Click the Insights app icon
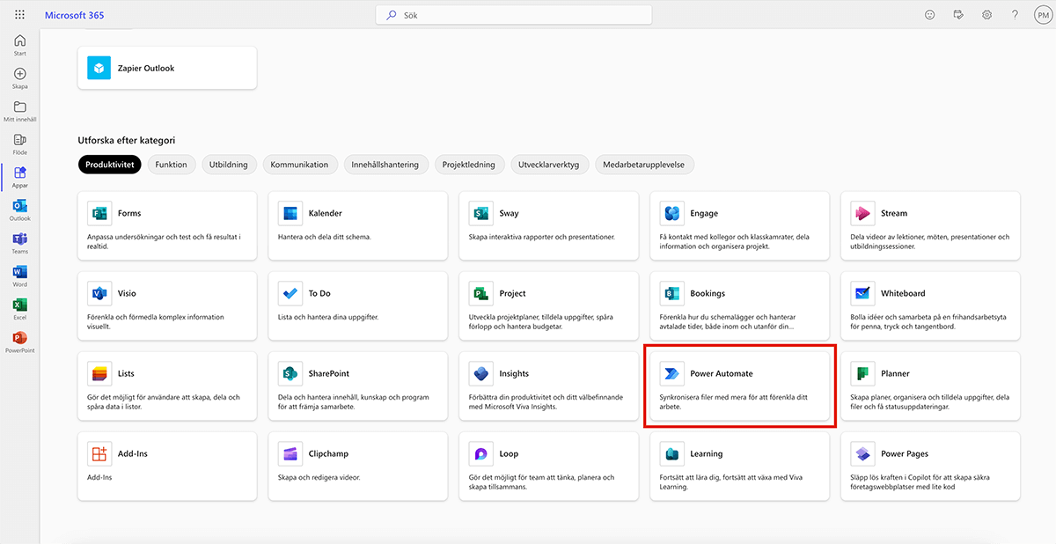1056x544 pixels. click(x=480, y=373)
